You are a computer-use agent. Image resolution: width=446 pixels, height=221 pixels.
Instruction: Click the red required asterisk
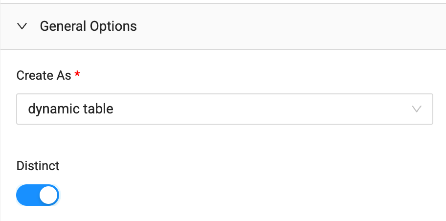(77, 74)
